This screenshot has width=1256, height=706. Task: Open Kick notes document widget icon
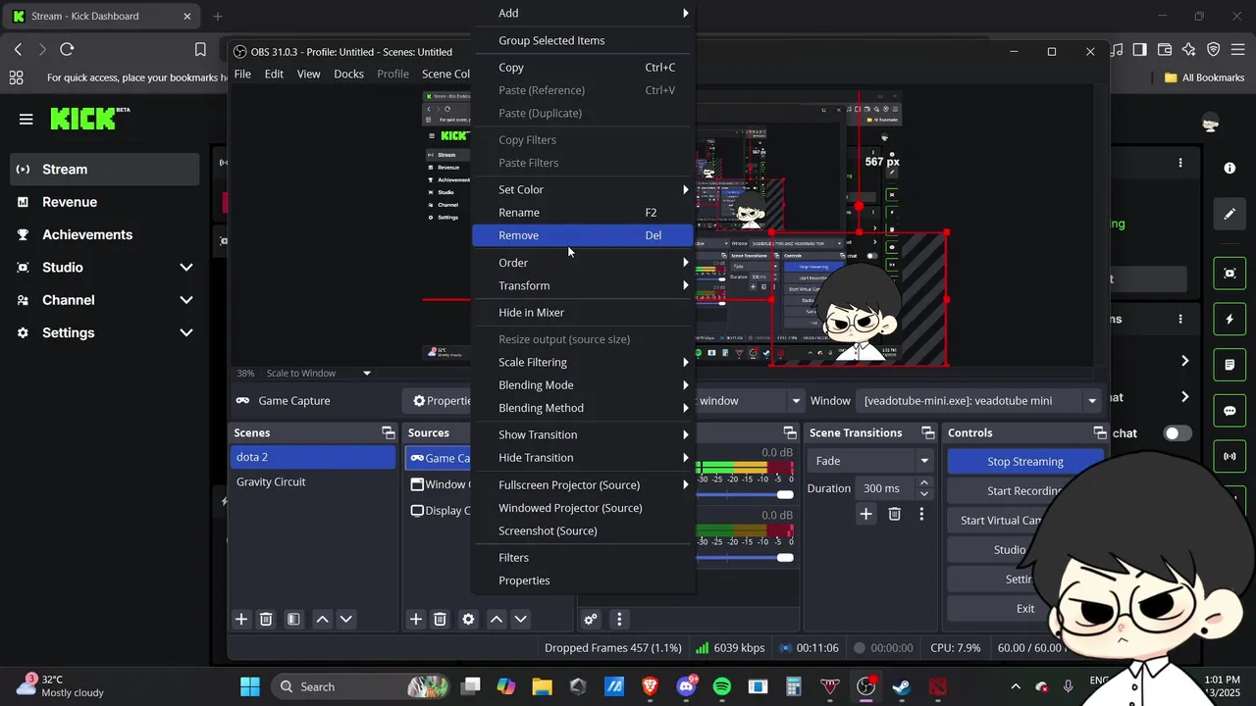point(1230,365)
